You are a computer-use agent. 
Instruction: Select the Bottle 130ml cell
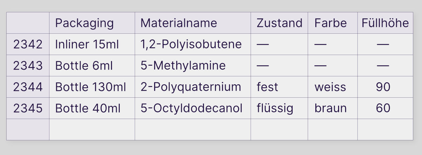pyautogui.click(x=92, y=87)
